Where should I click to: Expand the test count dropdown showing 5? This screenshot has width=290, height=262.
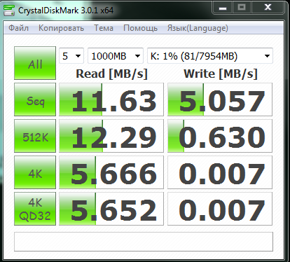pos(71,56)
